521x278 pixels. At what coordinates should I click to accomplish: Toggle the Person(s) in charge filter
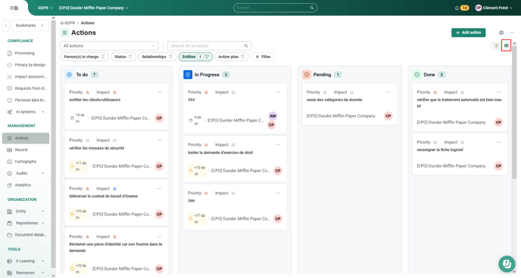[x=84, y=57]
